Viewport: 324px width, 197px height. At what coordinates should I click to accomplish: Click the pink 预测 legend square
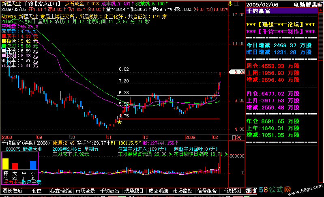point(4,56)
